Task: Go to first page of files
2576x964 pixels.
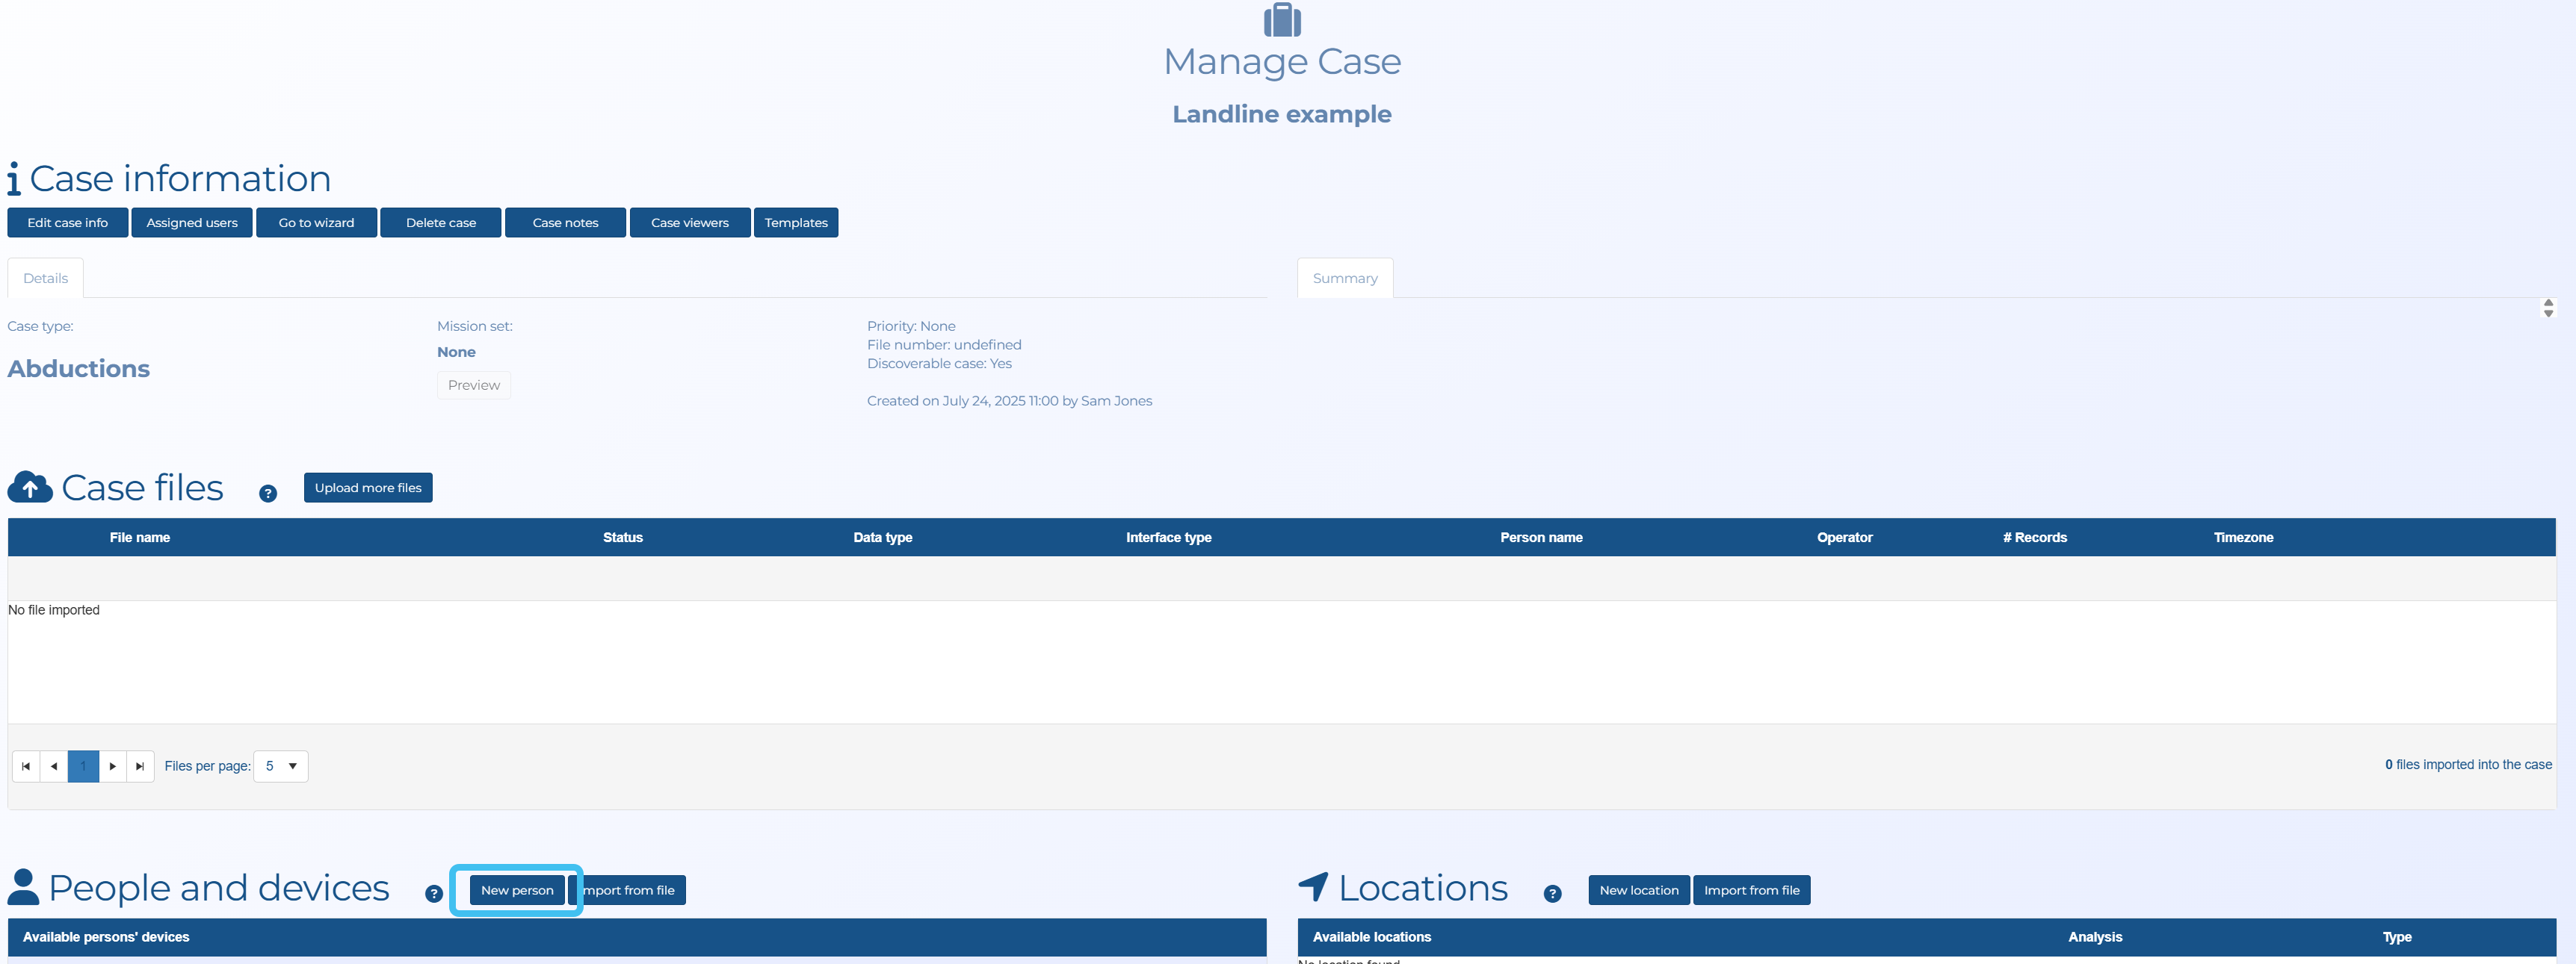Action: point(26,766)
